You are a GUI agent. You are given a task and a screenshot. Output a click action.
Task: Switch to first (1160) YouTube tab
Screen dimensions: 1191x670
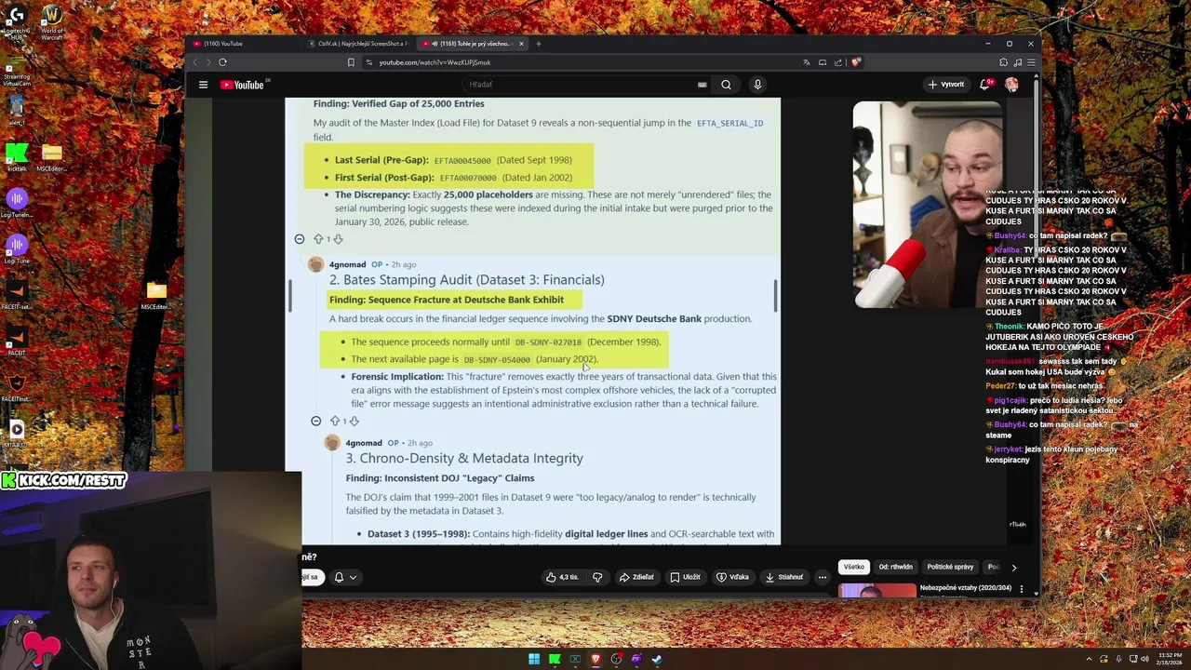click(x=244, y=44)
